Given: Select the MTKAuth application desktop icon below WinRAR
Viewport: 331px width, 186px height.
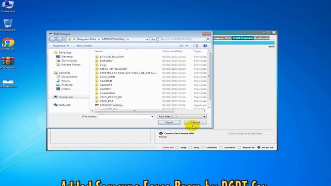Looking at the screenshot, I should [x=8, y=83].
